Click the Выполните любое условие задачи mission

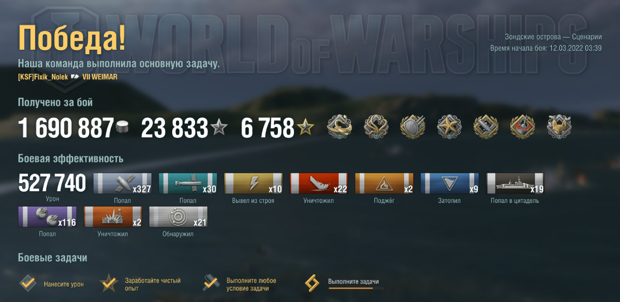pos(239,284)
